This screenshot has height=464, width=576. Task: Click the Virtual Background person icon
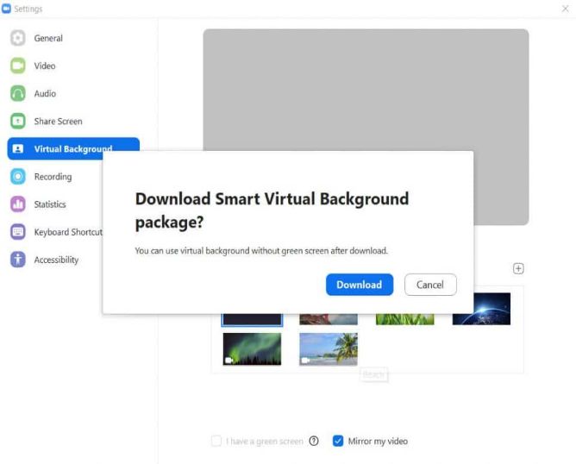pos(17,149)
